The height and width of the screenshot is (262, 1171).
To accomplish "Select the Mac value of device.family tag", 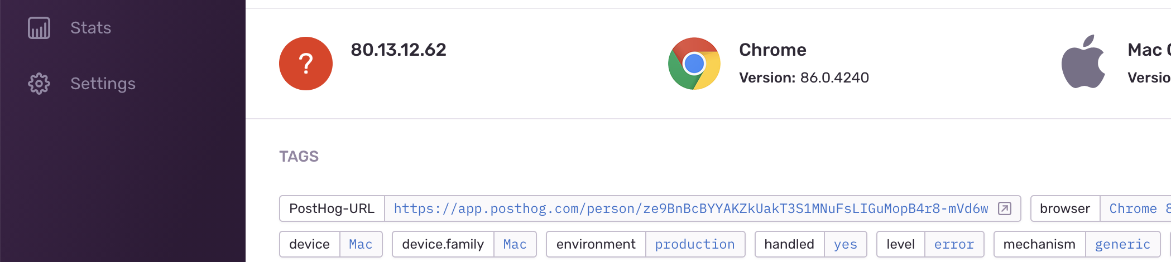I will click(514, 244).
